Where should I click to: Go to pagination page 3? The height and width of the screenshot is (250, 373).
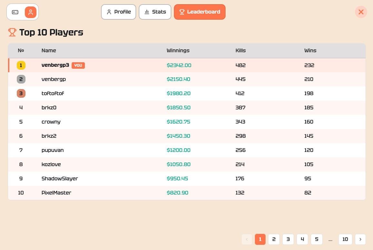(x=288, y=239)
